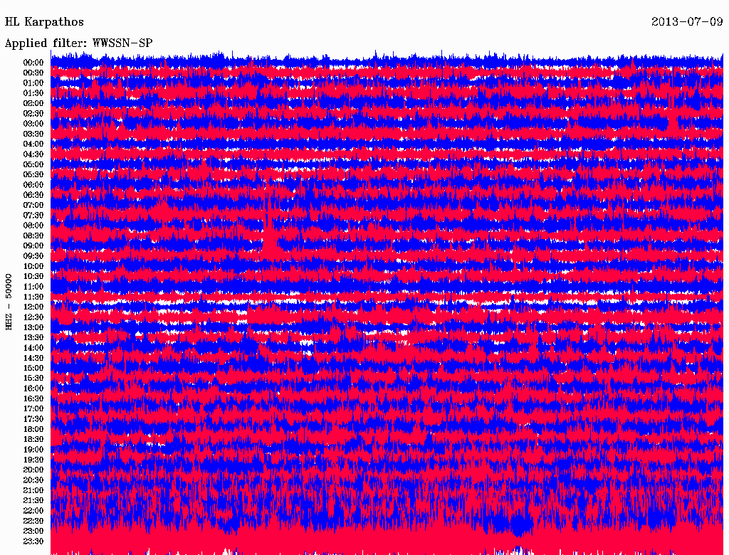The width and height of the screenshot is (729, 555).
Task: Click the 16:30 time label
Action: 33,399
